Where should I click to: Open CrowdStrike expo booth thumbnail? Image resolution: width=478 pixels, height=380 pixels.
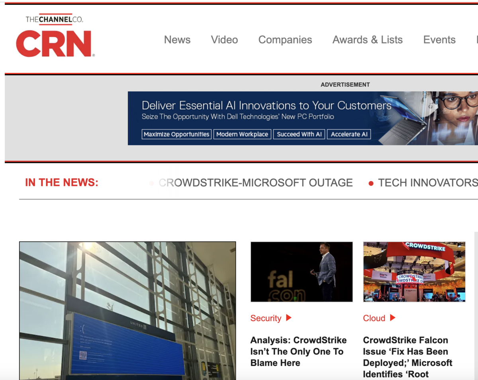[414, 272]
